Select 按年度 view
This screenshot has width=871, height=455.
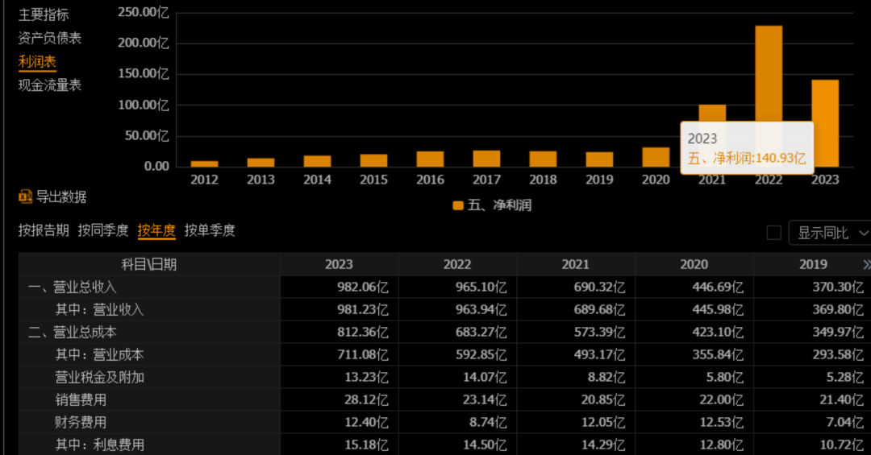(x=156, y=230)
